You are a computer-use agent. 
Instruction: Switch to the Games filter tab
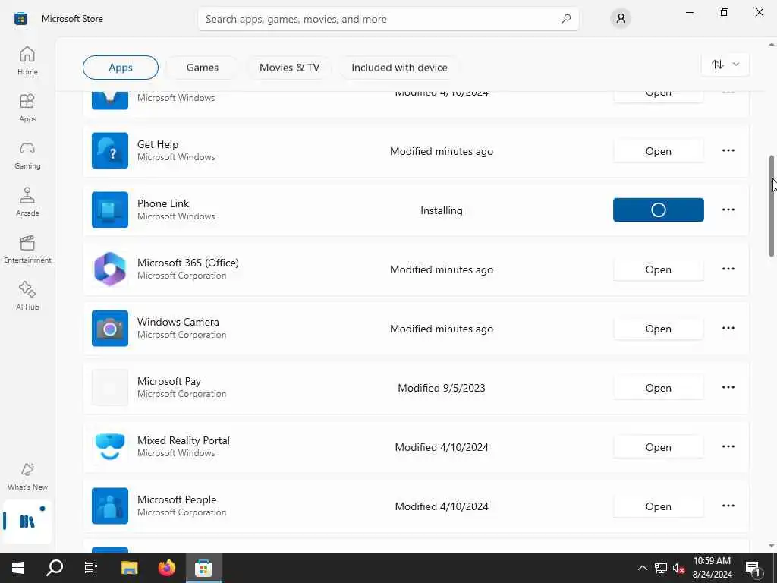202,68
